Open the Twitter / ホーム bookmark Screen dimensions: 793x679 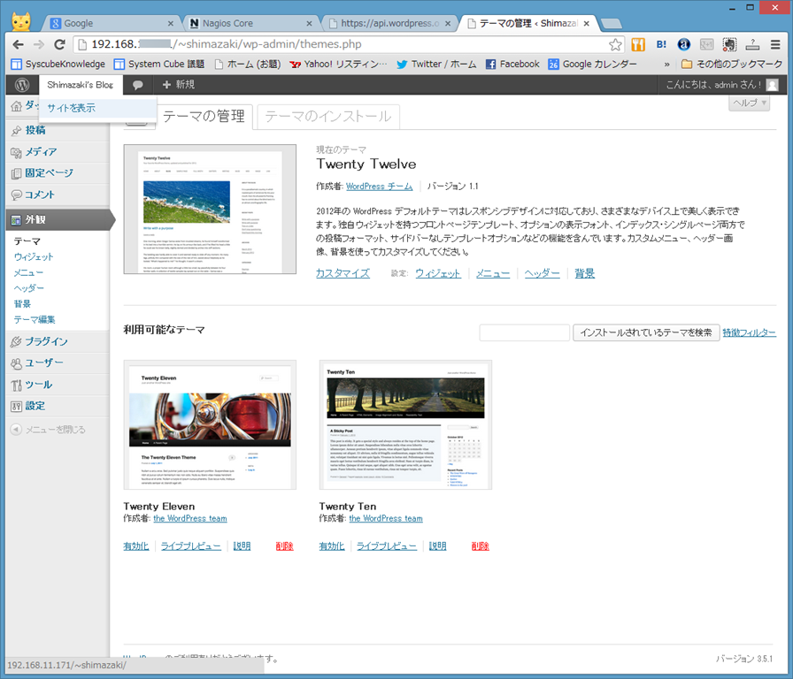(436, 65)
